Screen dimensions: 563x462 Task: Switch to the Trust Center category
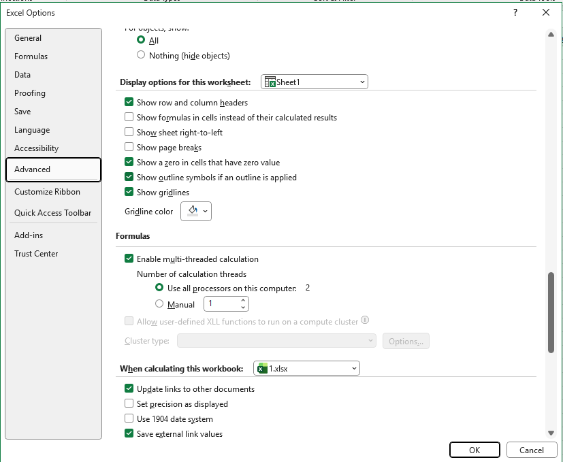pyautogui.click(x=37, y=253)
